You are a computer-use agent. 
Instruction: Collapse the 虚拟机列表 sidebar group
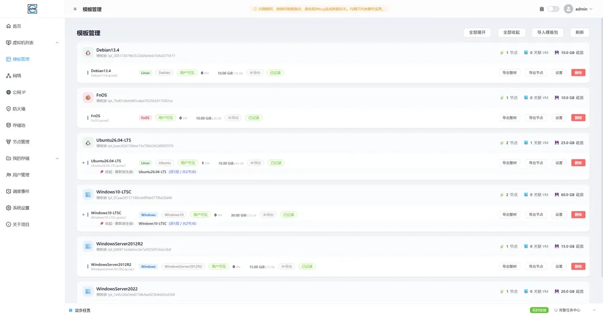tap(57, 42)
